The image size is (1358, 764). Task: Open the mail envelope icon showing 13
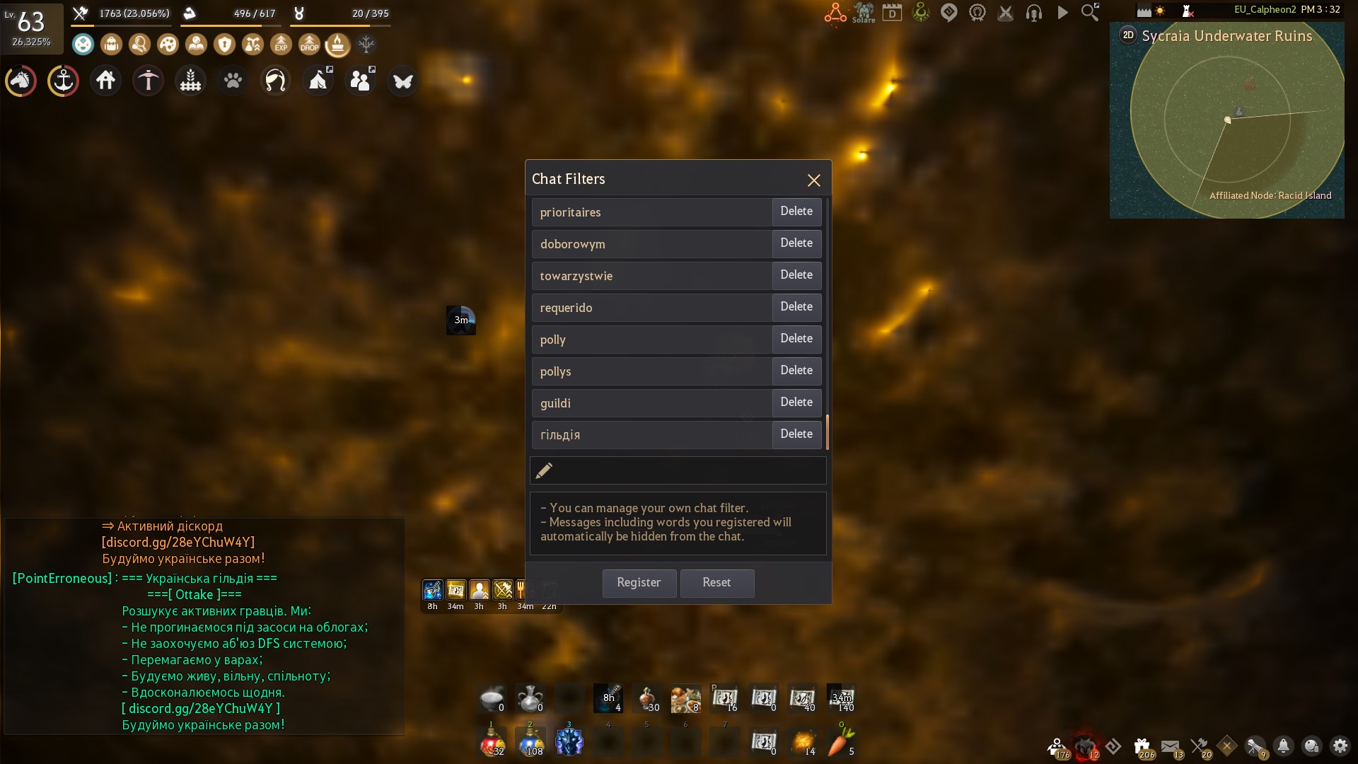[x=1171, y=745]
